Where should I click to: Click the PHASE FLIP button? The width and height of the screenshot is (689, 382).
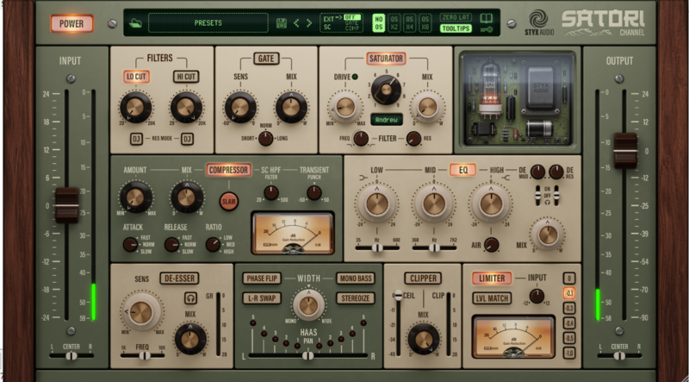[x=262, y=279]
